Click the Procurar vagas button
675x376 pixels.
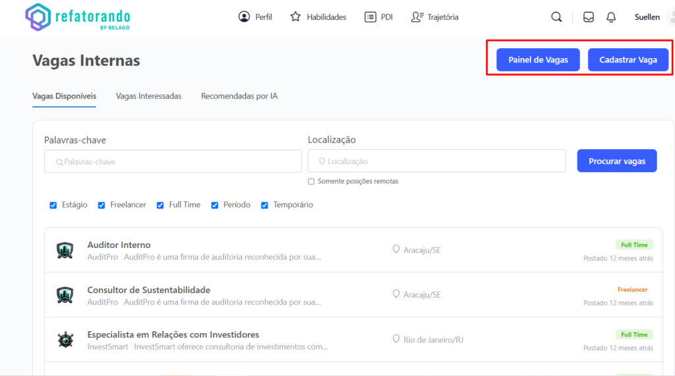[616, 161]
